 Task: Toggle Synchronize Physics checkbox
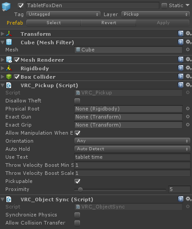(x=77, y=215)
